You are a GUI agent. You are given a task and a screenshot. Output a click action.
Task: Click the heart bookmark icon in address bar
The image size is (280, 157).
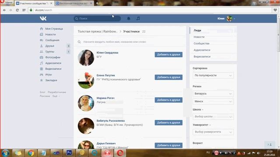tap(275, 10)
